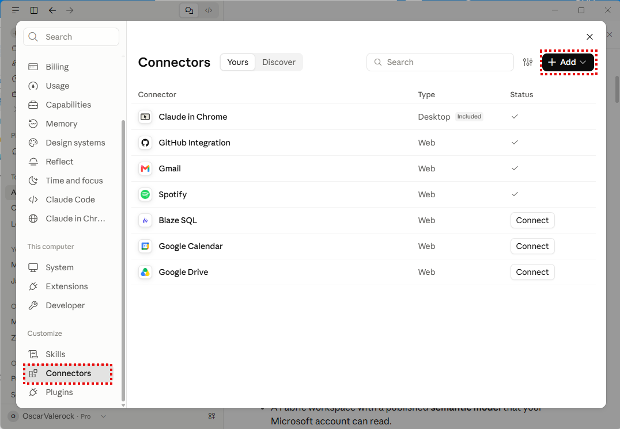620x429 pixels.
Task: Click the GitHub Integration logo icon
Action: pyautogui.click(x=145, y=143)
